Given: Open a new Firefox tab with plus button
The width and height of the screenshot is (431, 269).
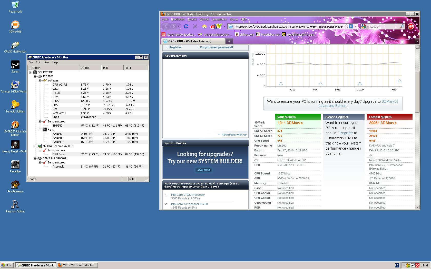Looking at the screenshot, I should point(229,41).
